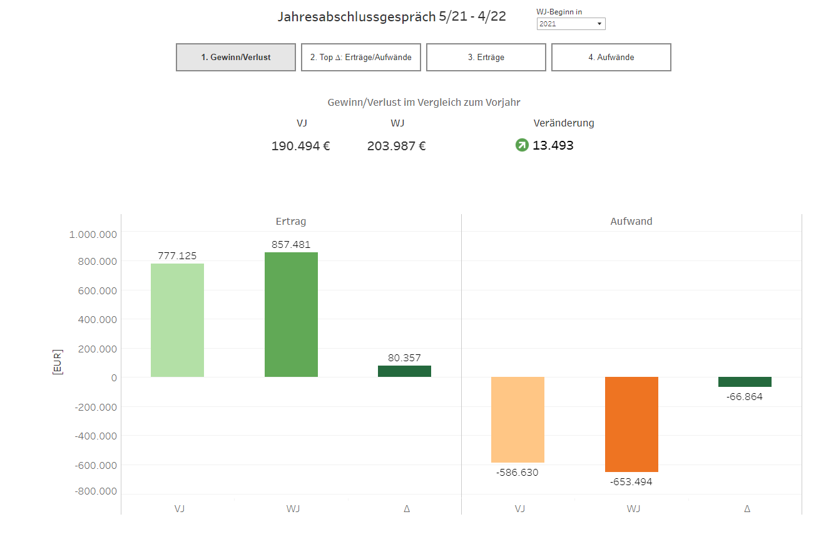Image resolution: width=831 pixels, height=539 pixels.
Task: Switch to 2. Top Δ: Erträge/Aufwände
Action: click(x=361, y=57)
